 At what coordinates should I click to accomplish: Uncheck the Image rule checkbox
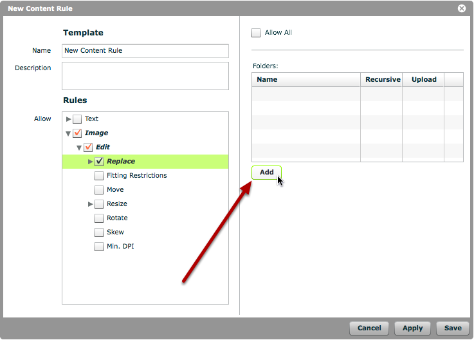tap(77, 133)
